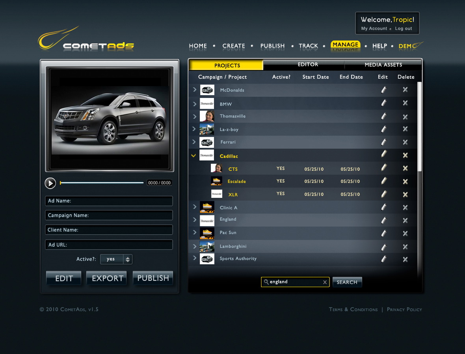Expand the McDonalds campaign
Viewport: 465px width, 354px height.
point(195,89)
